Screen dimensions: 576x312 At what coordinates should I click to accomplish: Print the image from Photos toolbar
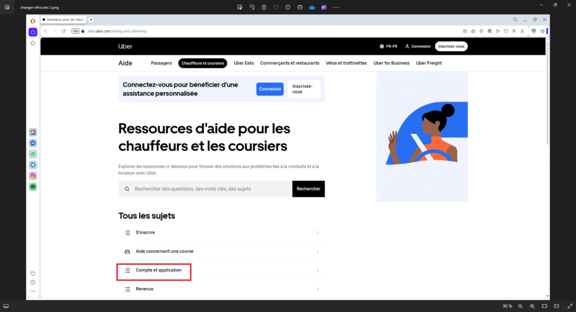tap(300, 7)
